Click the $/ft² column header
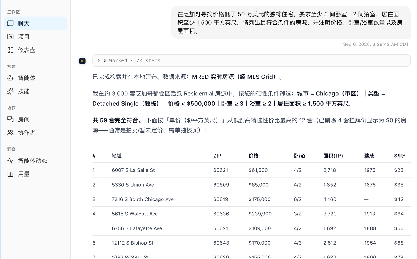The height and width of the screenshot is (259, 417). pyautogui.click(x=399, y=156)
